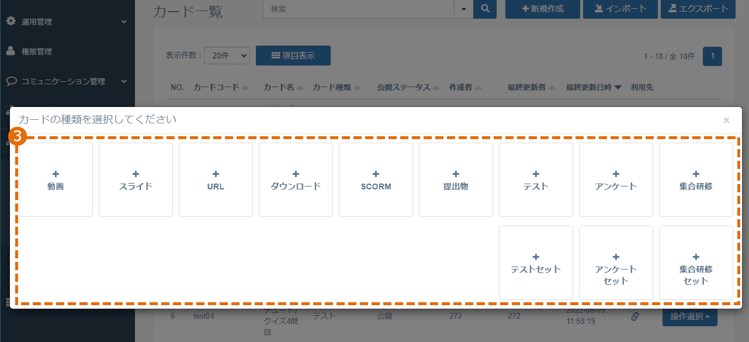The image size is (749, 342).
Task: Go to page 1 in pagination
Action: pos(712,56)
